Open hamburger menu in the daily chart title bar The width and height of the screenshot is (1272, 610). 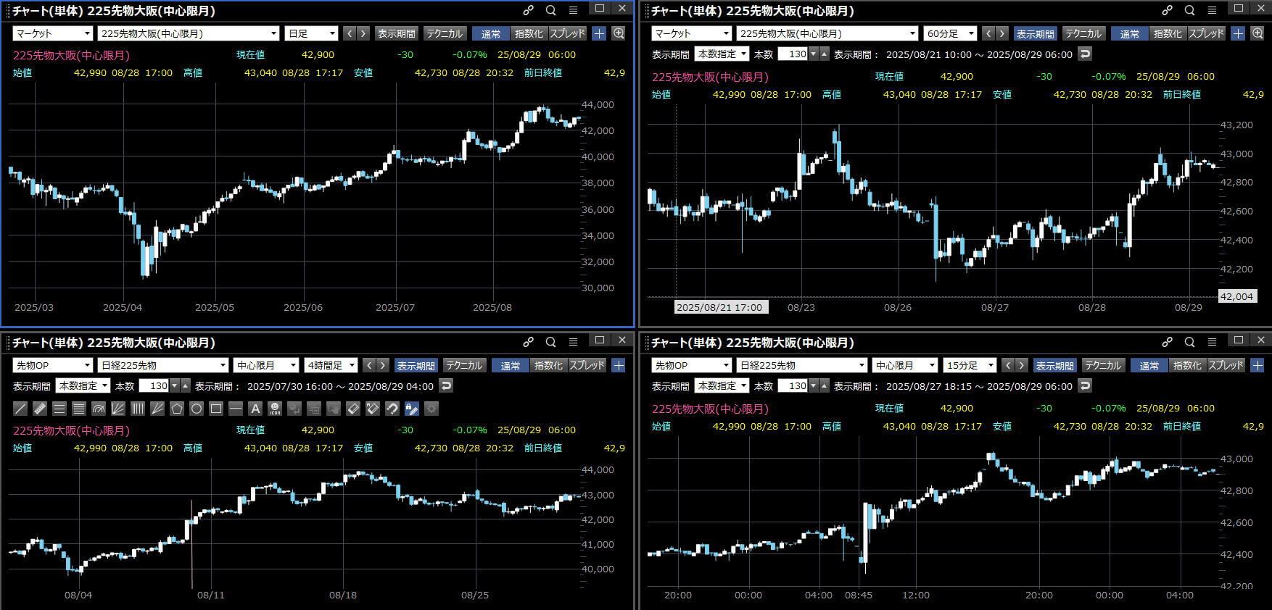tap(573, 10)
